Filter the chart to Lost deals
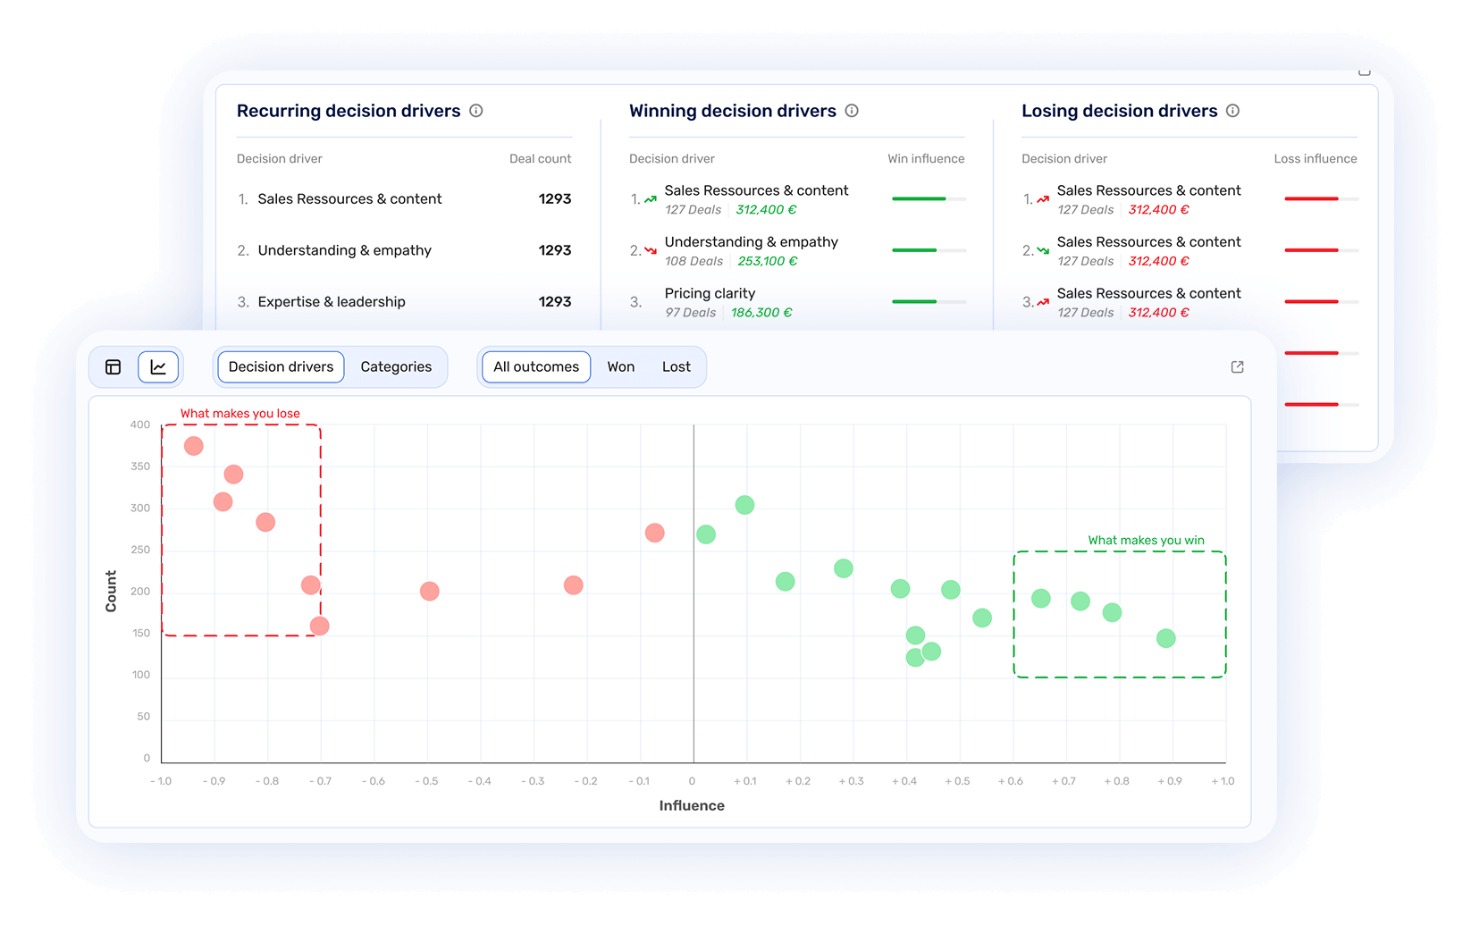1471x925 pixels. coord(676,366)
